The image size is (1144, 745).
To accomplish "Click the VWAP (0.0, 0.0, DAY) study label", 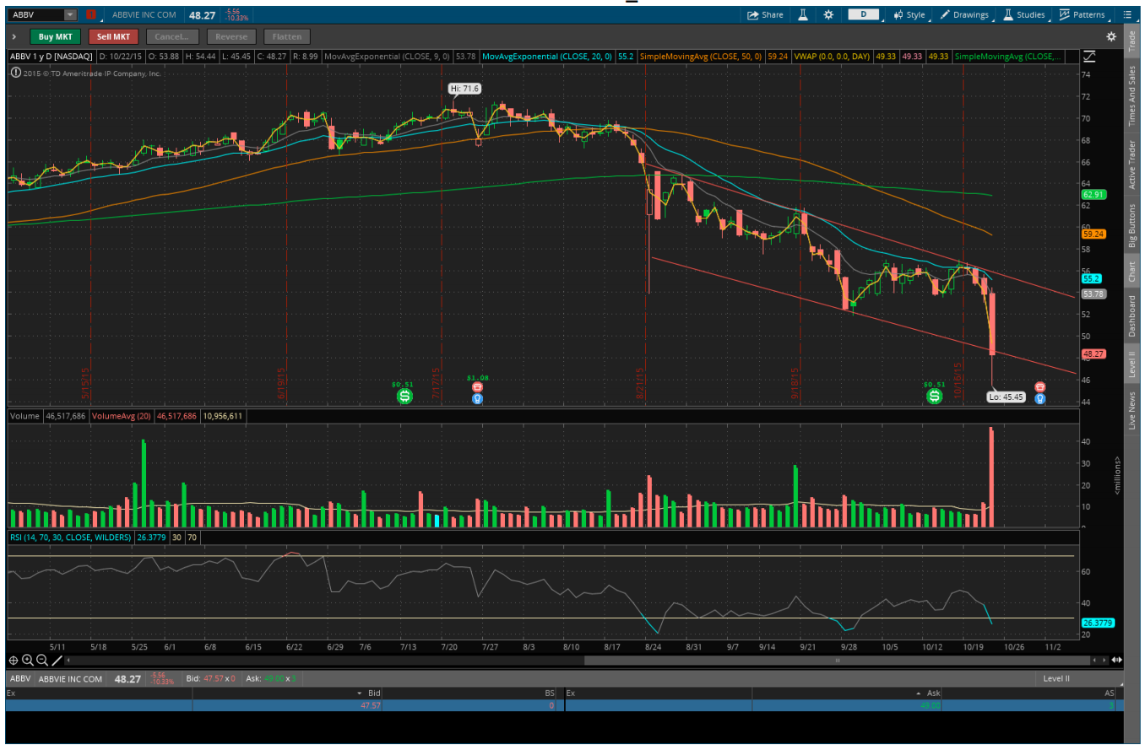I will tap(830, 57).
